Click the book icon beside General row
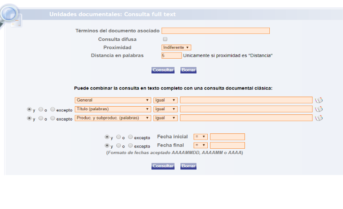Viewport: 343px width, 209px height. [319, 100]
